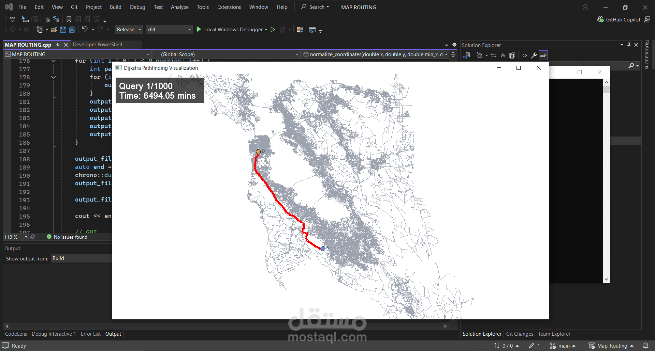Click View Code icon in Solution Explorer
Image resolution: width=655 pixels, height=351 pixels.
tap(525, 55)
